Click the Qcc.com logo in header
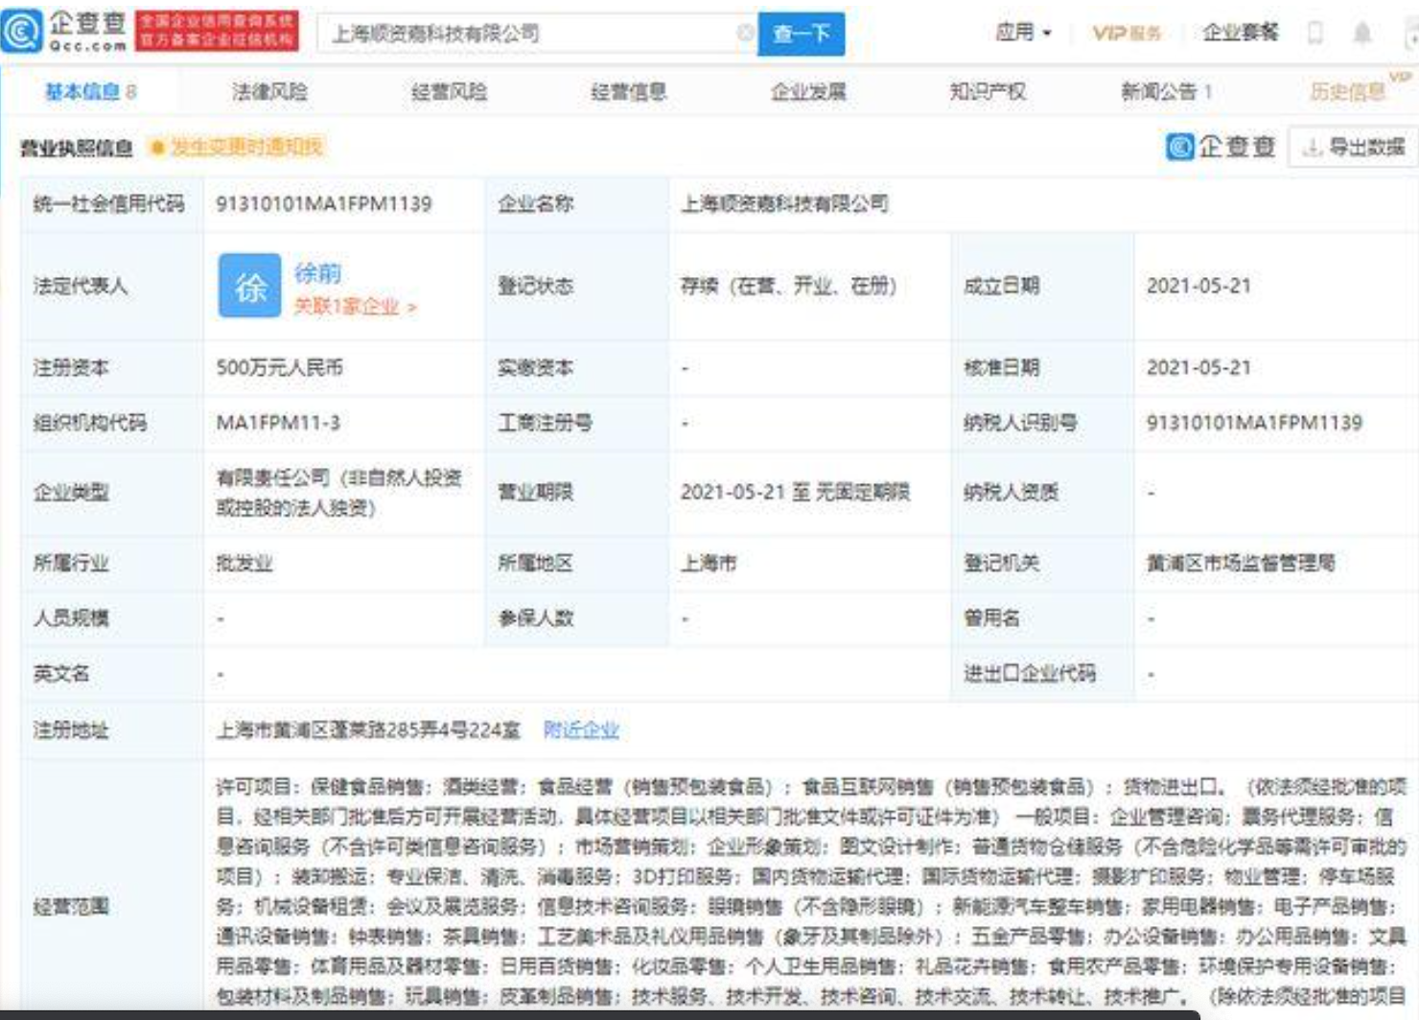 65,32
